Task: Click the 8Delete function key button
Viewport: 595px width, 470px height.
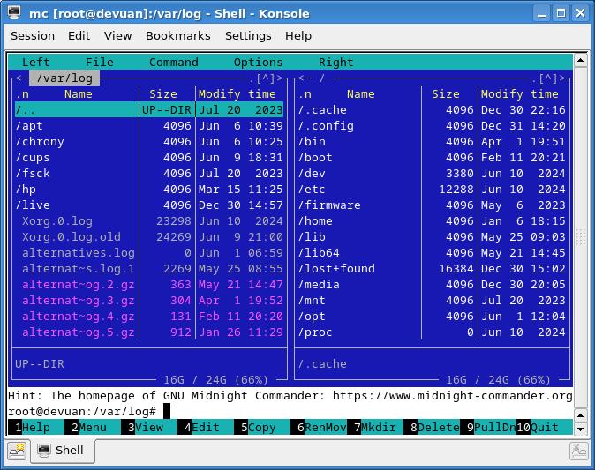Action: point(432,427)
